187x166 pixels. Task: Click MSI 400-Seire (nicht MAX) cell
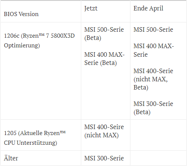pyautogui.click(x=105, y=135)
